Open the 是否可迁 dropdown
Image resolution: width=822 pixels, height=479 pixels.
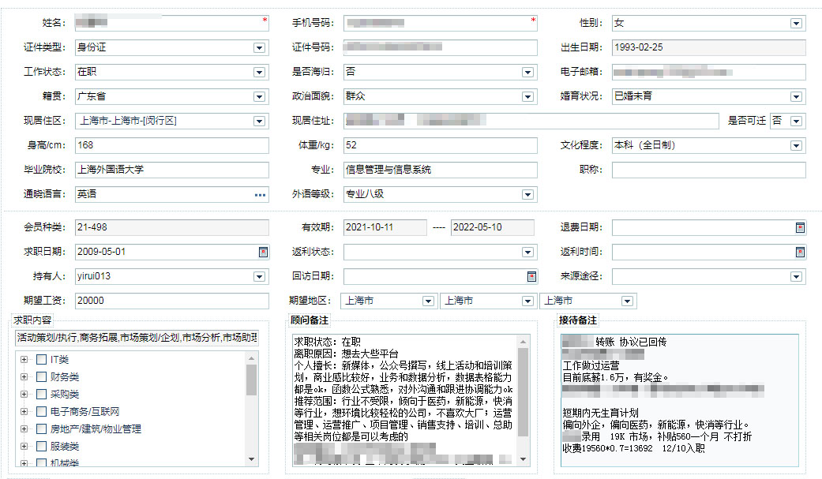pos(796,121)
